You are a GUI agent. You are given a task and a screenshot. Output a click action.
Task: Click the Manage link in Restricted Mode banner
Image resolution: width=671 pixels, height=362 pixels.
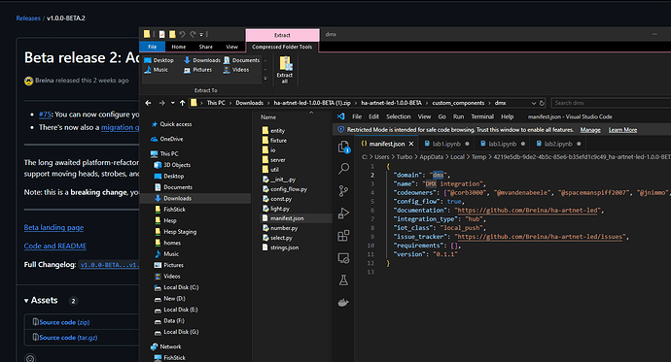click(590, 130)
